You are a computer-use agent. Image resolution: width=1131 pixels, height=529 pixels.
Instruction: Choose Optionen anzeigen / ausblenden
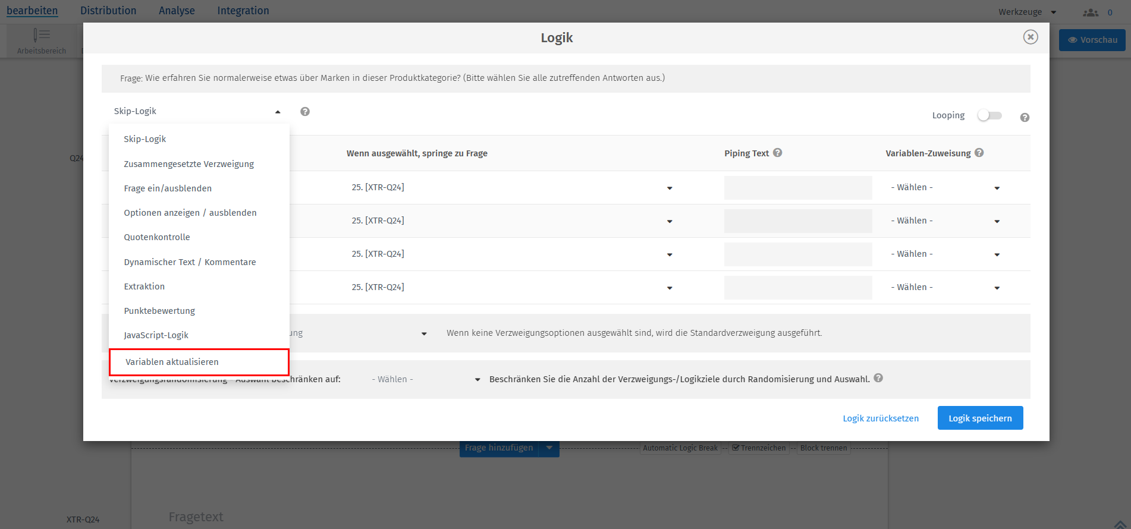point(199,213)
